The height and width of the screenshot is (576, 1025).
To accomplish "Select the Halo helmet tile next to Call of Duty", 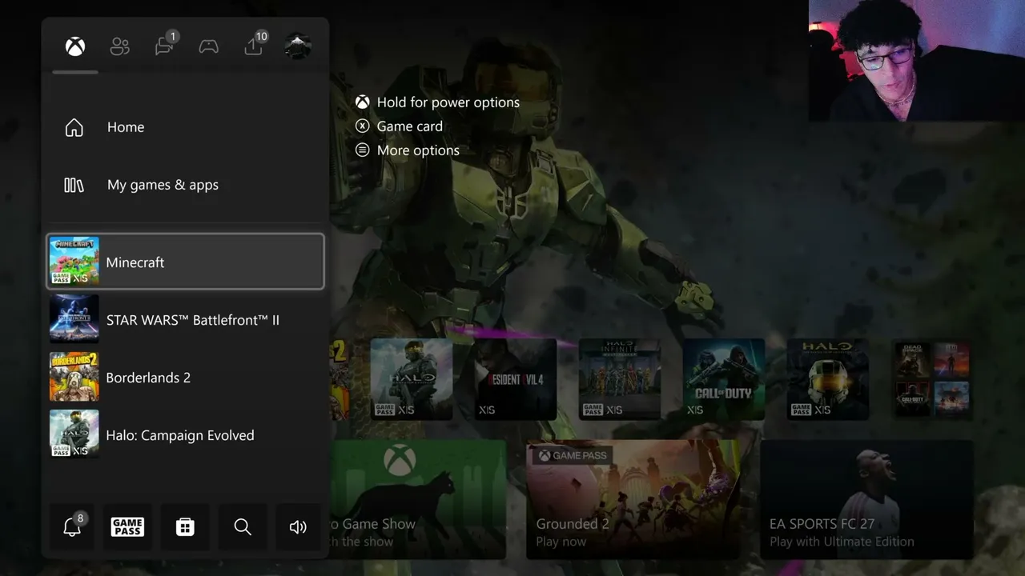I will tap(828, 379).
